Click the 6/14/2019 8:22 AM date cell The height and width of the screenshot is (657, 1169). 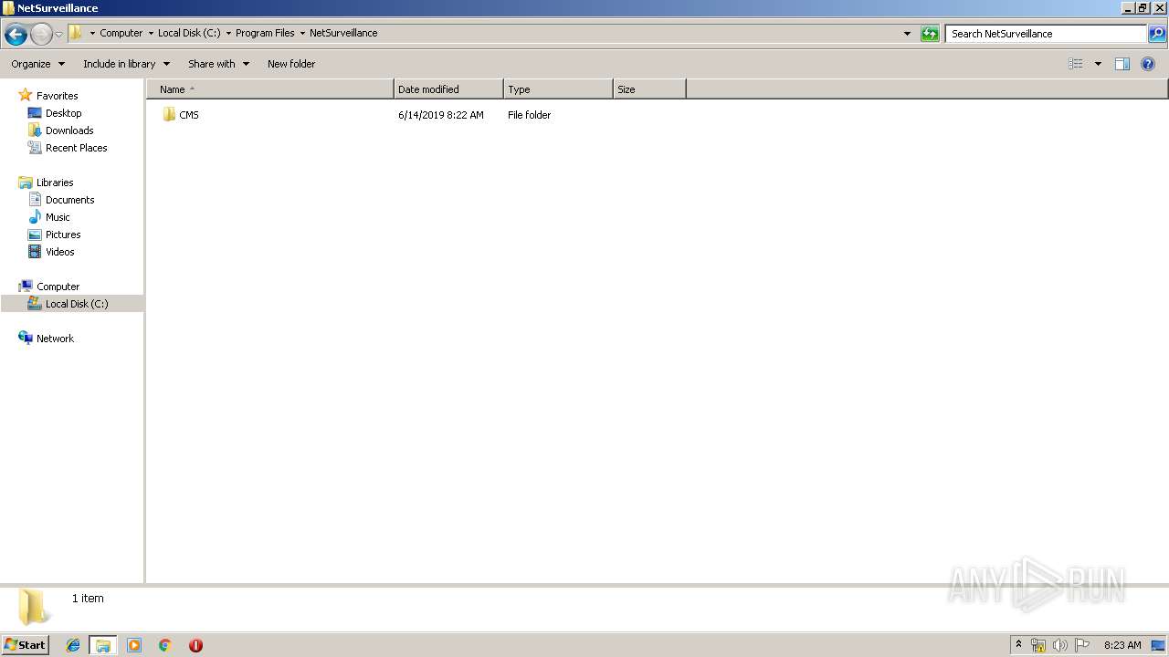[441, 115]
